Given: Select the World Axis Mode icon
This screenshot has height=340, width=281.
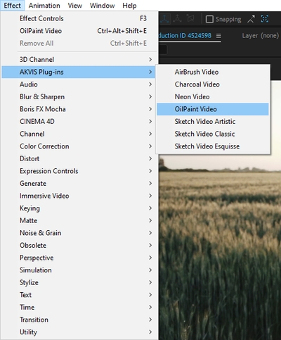Looking at the screenshot, I should click(177, 19).
